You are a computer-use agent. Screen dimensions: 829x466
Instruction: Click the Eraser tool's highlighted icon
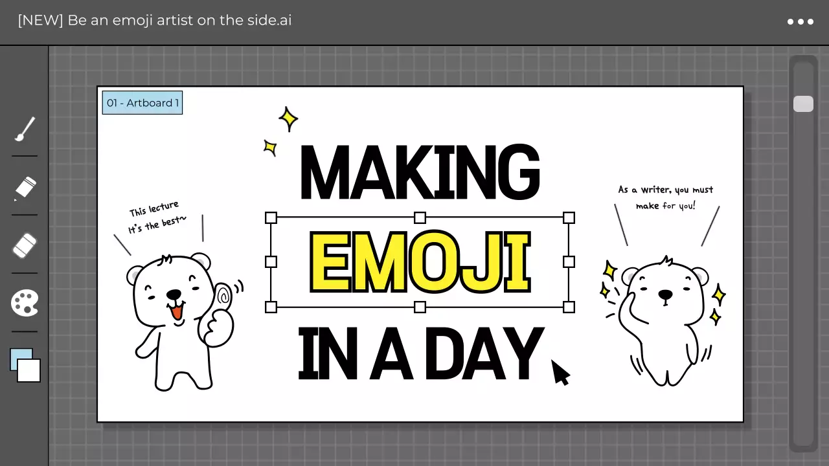click(25, 245)
